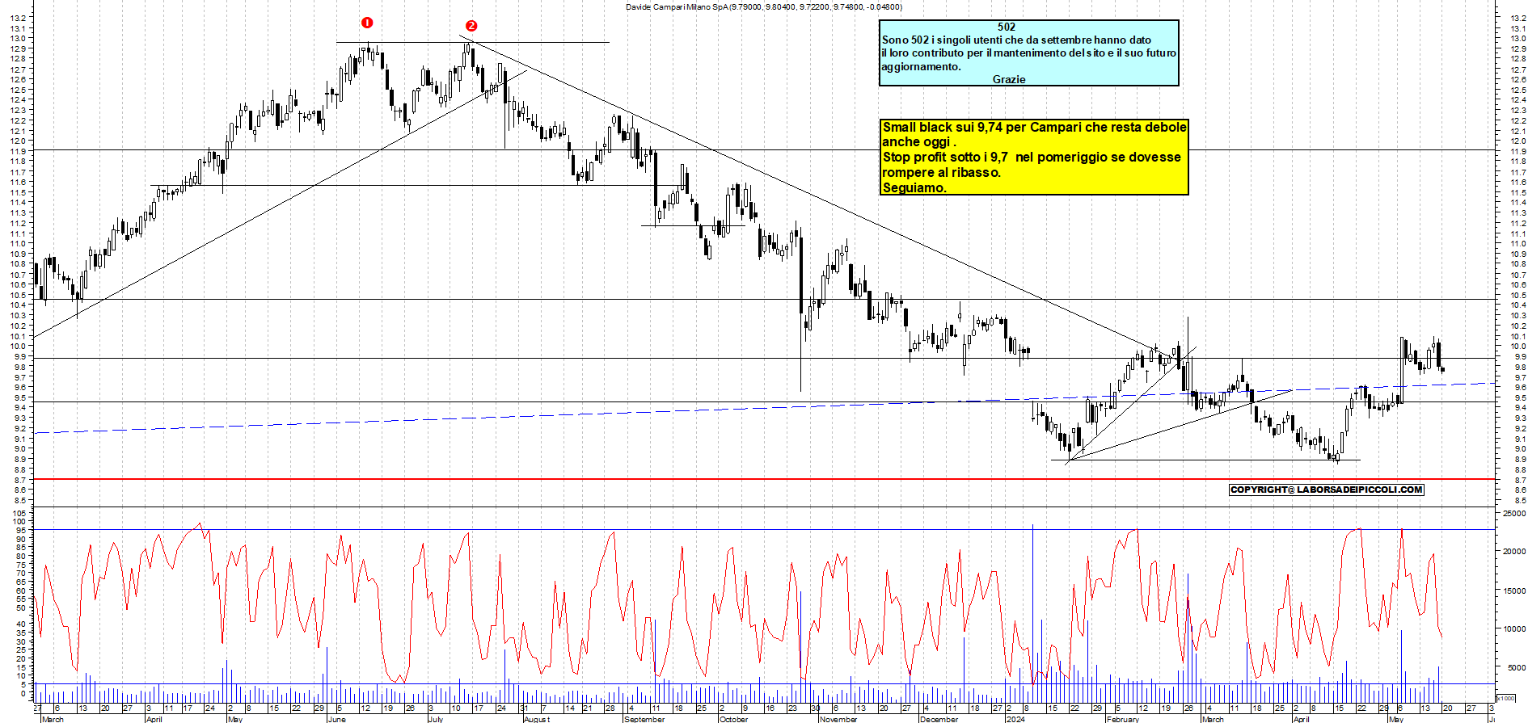Click the '5000' volume scale value
The width and height of the screenshot is (1528, 723).
pos(1516,667)
